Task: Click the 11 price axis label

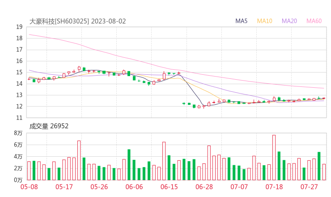Action: tap(19, 118)
